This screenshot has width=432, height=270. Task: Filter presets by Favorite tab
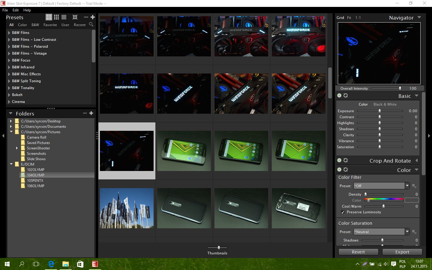coord(50,25)
